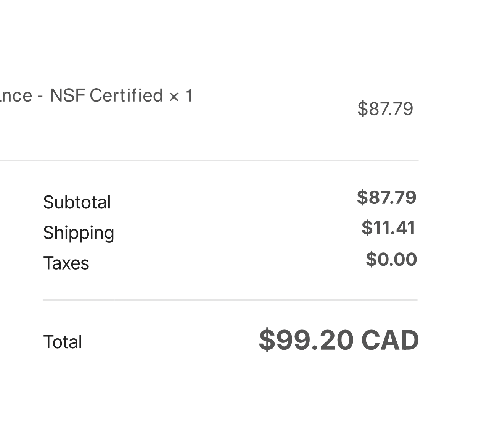
Task: Select the NSF text in product name
Action: (67, 95)
